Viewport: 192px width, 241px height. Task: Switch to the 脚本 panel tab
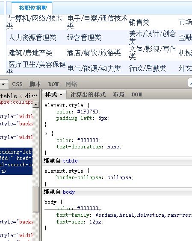point(35,84)
